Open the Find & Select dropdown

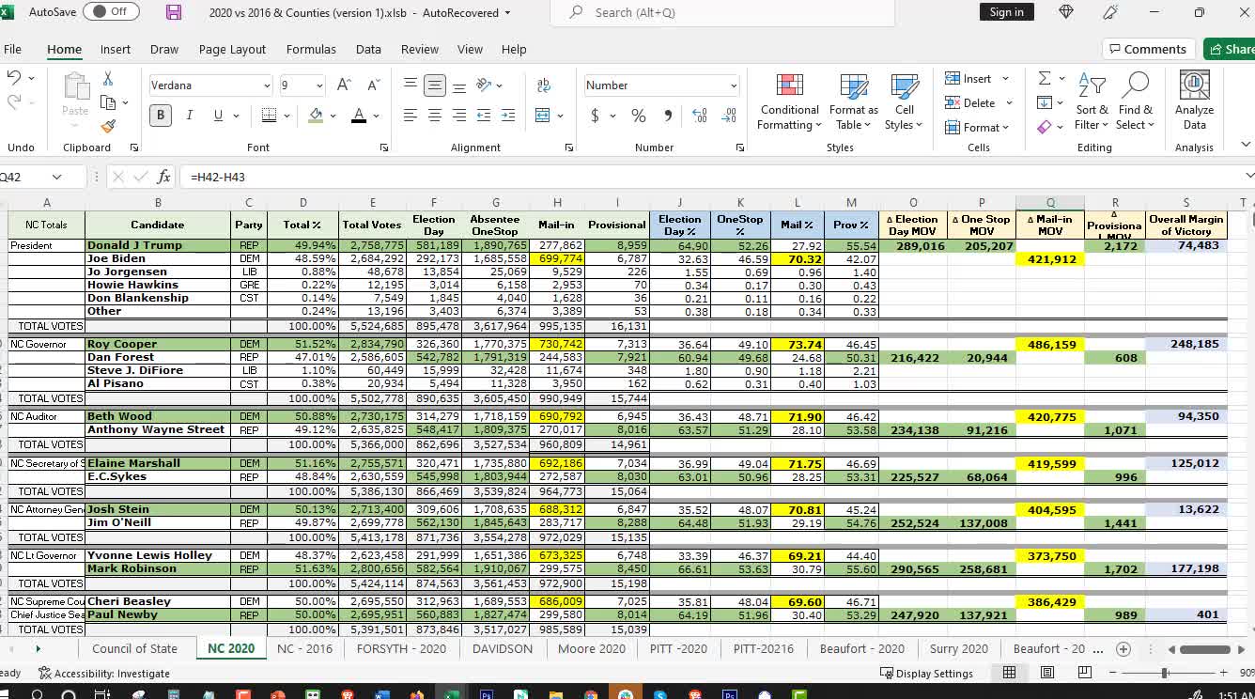pos(1135,101)
